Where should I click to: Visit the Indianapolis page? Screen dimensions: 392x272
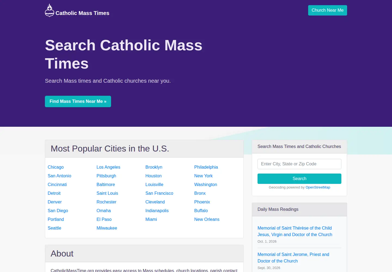click(x=157, y=211)
